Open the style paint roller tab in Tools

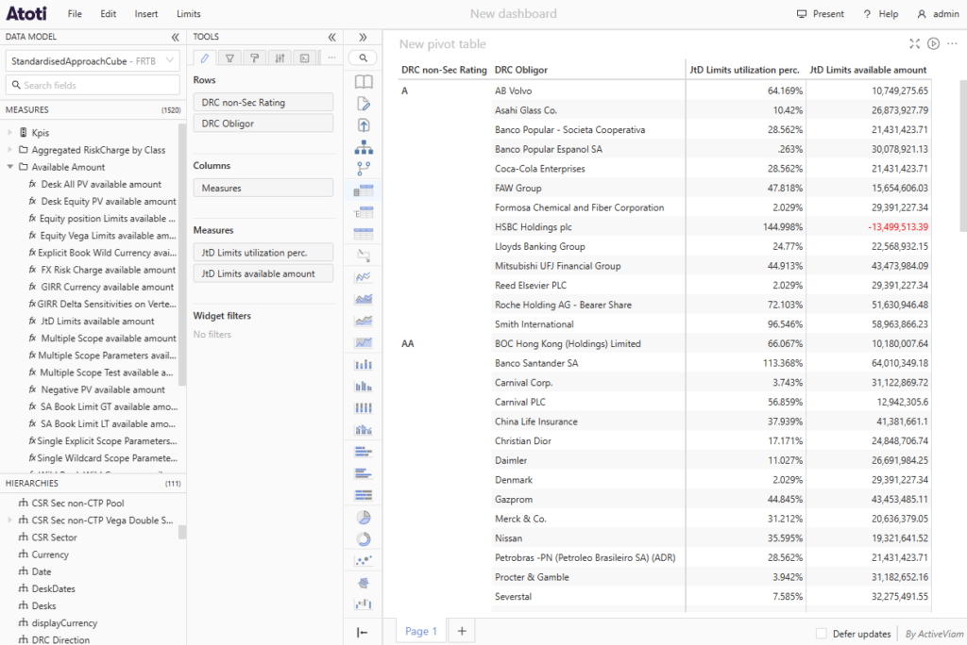[x=255, y=58]
